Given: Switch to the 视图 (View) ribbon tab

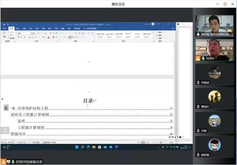Looking at the screenshot, I should [63, 28].
